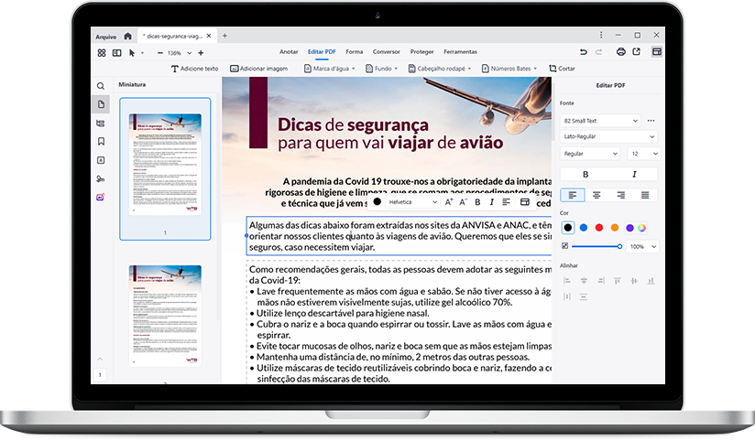Click the share/export icon beside print
755x441 pixels.
(636, 52)
